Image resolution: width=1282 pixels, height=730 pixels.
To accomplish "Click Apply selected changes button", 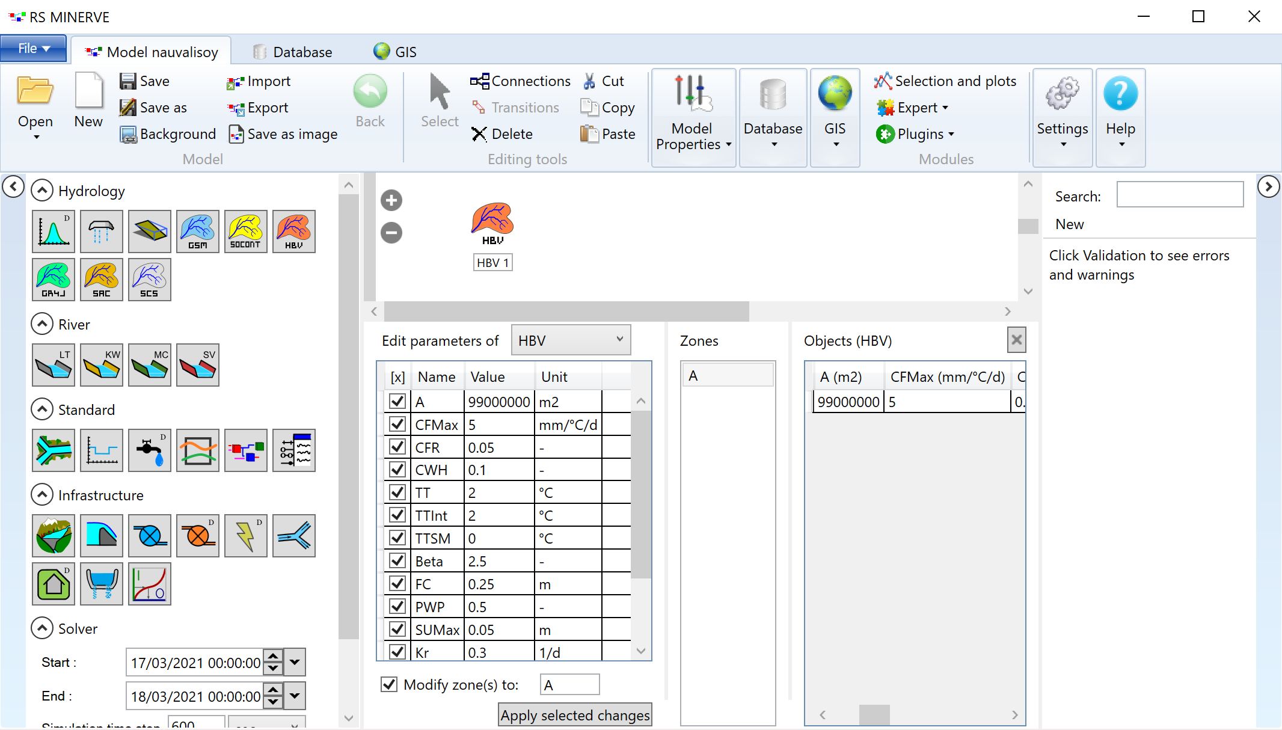I will point(575,715).
